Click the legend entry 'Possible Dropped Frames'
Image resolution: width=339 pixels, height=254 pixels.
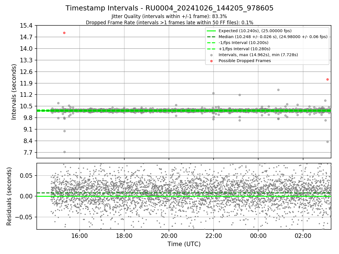245,61
